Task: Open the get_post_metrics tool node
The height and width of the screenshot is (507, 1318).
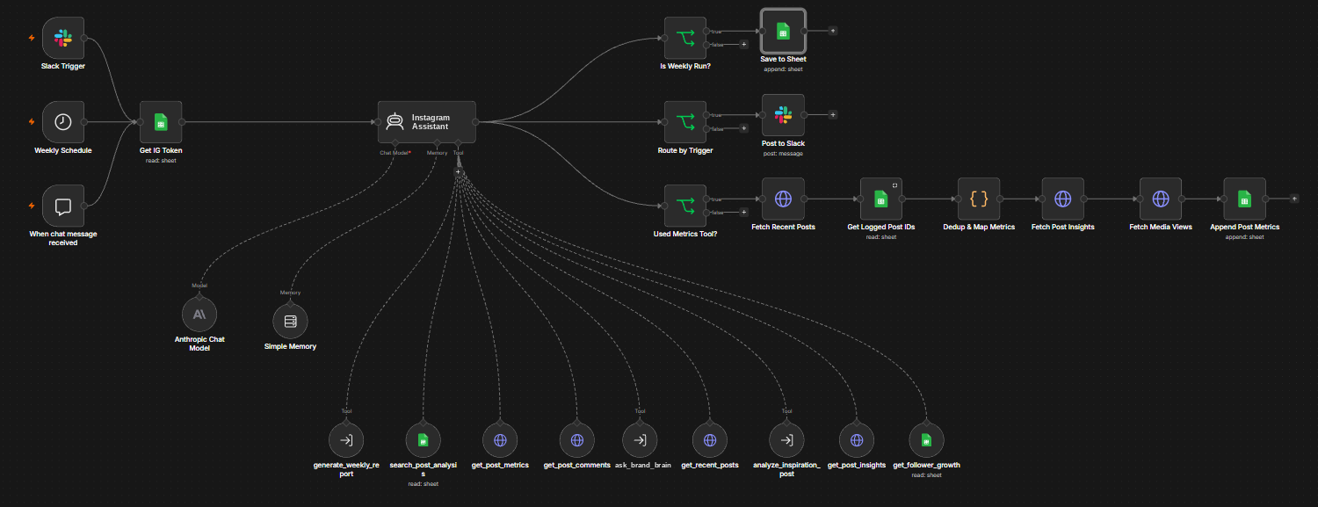Action: point(500,439)
